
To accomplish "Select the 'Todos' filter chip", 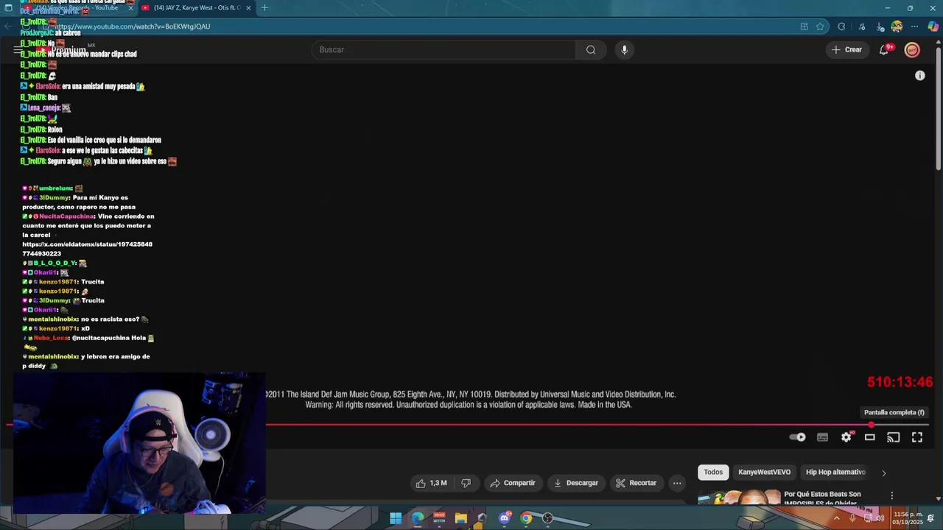I will coord(713,472).
